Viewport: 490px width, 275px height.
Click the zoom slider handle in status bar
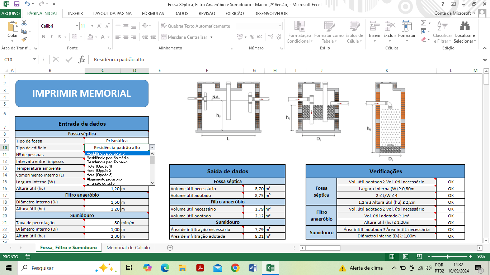(x=448, y=257)
